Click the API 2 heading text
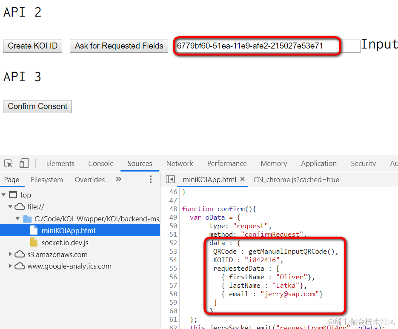The height and width of the screenshot is (329, 398). (x=22, y=12)
